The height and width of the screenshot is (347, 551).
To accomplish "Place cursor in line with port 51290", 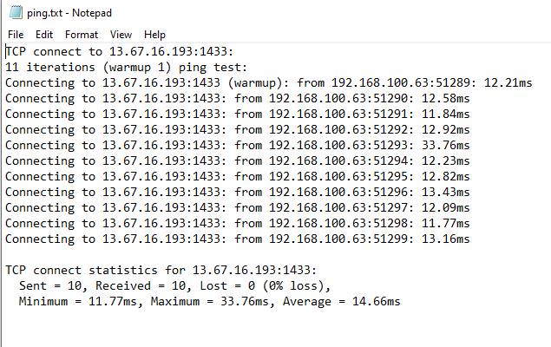I will click(238, 98).
